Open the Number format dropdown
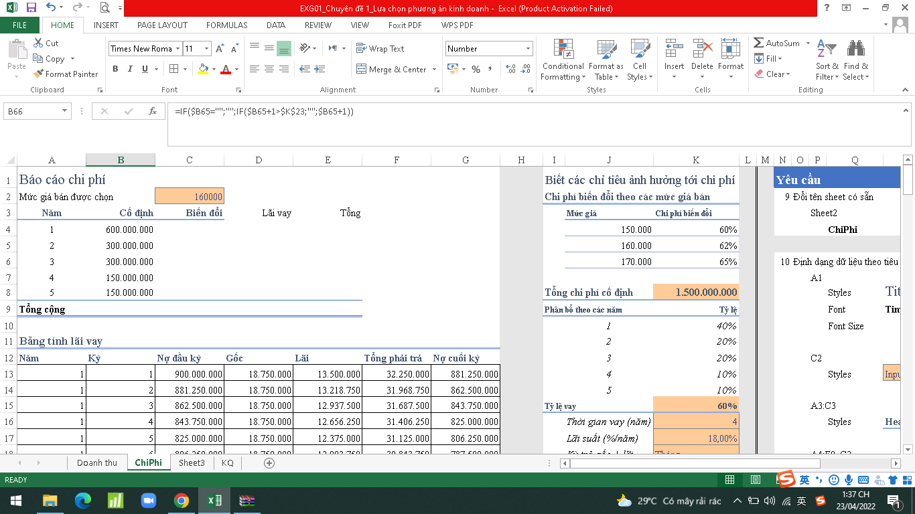This screenshot has height=514, width=915. (x=528, y=49)
